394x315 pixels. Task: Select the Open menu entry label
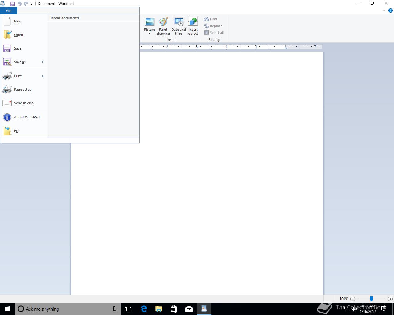[18, 35]
